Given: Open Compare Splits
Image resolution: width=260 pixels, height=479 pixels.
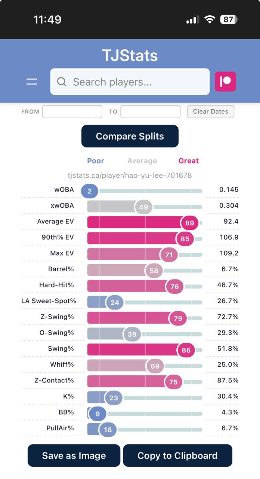Looking at the screenshot, I should tap(130, 136).
